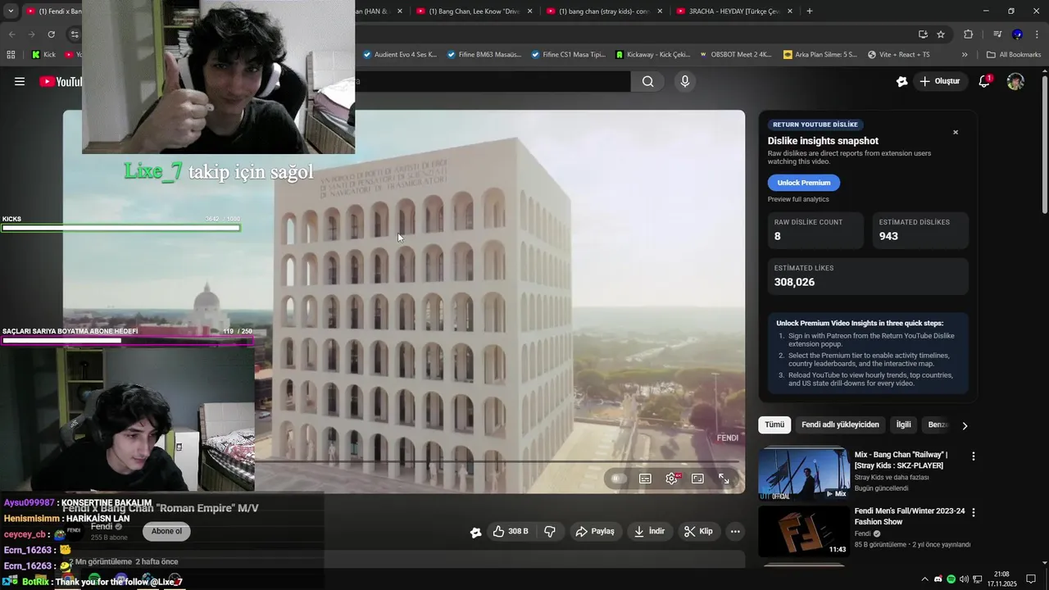Open the YouTube account avatar menu
1049x590 pixels.
(x=1015, y=81)
